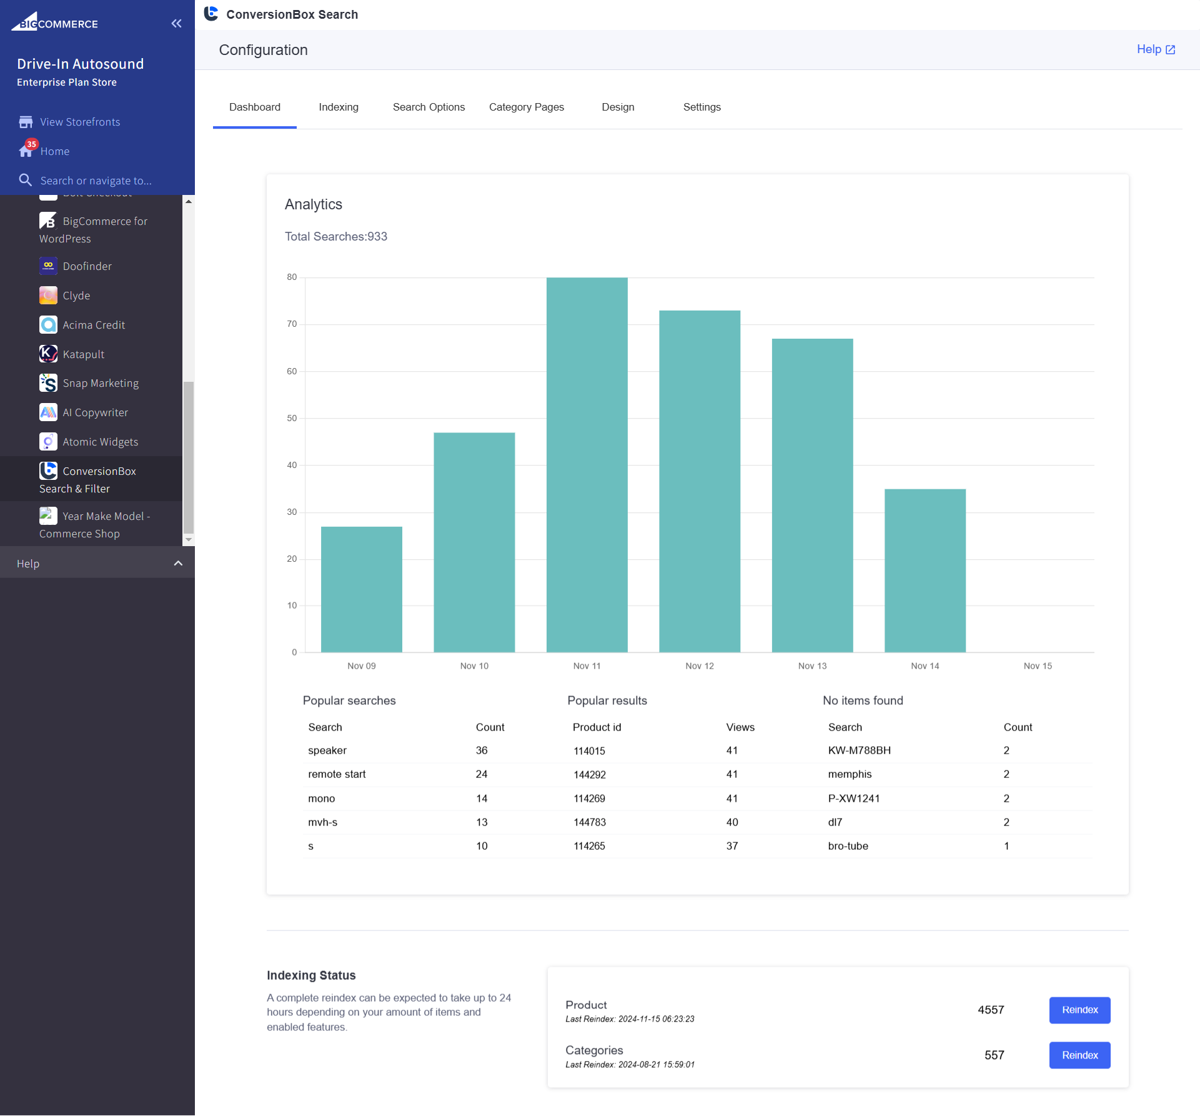
Task: Go to the Category Pages tab
Action: click(x=526, y=107)
